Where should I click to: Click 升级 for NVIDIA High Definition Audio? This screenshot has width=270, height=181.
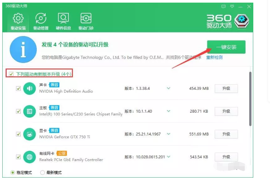coord(226,89)
